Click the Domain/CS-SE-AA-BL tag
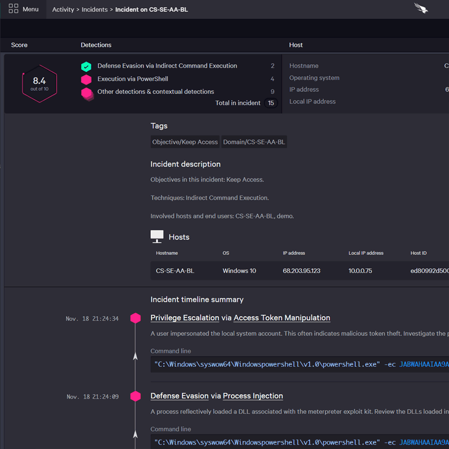The height and width of the screenshot is (449, 449). point(254,142)
